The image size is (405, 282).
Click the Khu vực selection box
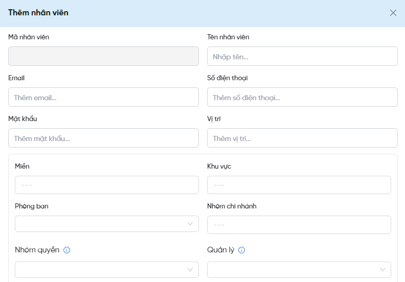299,185
